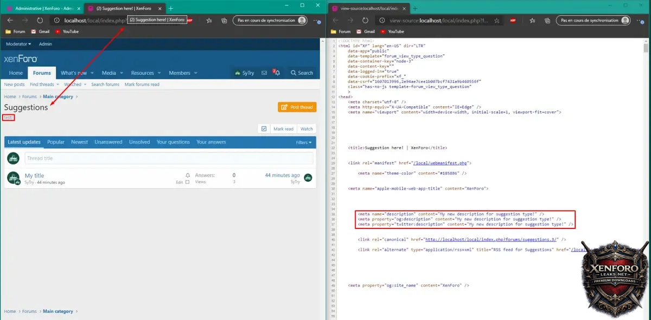Open the Moderator dropdown menu
The image size is (651, 320).
pos(18,44)
